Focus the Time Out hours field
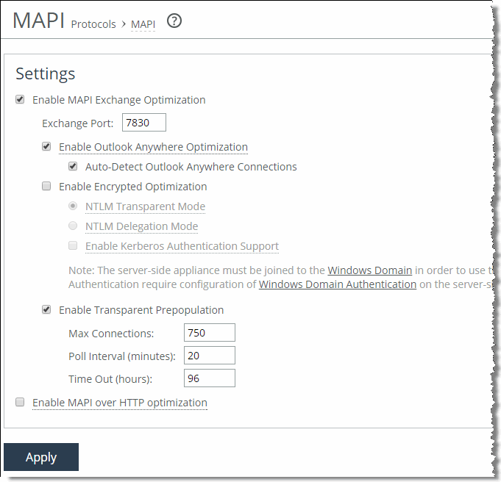The image size is (501, 482). coord(210,378)
